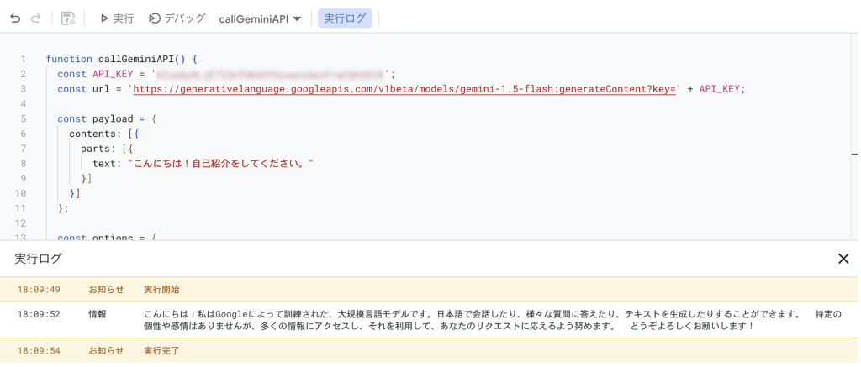Select the 実行開始 log entry
Screen dimensions: 861x367
click(x=161, y=290)
